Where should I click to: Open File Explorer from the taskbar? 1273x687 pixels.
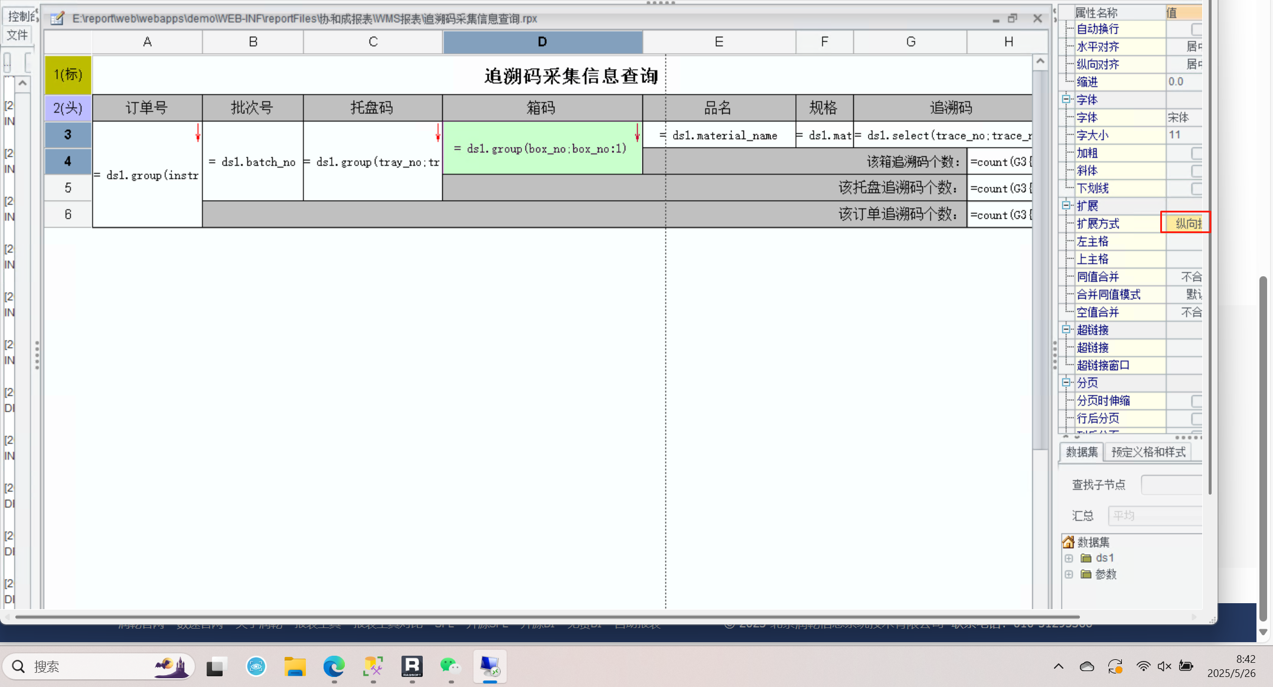point(295,666)
